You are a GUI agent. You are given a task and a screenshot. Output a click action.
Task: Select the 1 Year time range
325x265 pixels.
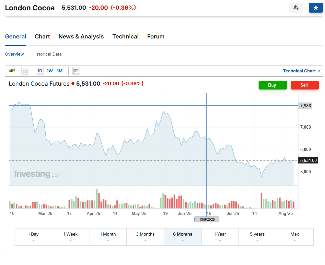220,237
